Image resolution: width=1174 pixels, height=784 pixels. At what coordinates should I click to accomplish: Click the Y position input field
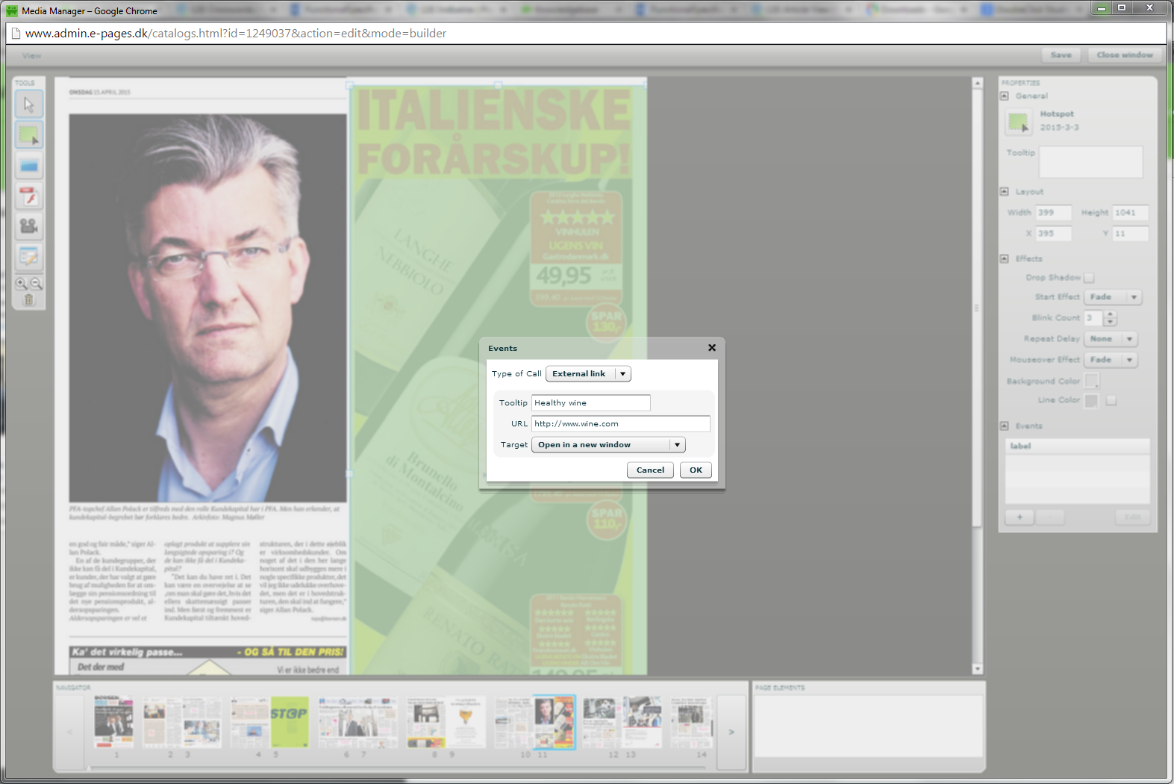[x=1131, y=234]
